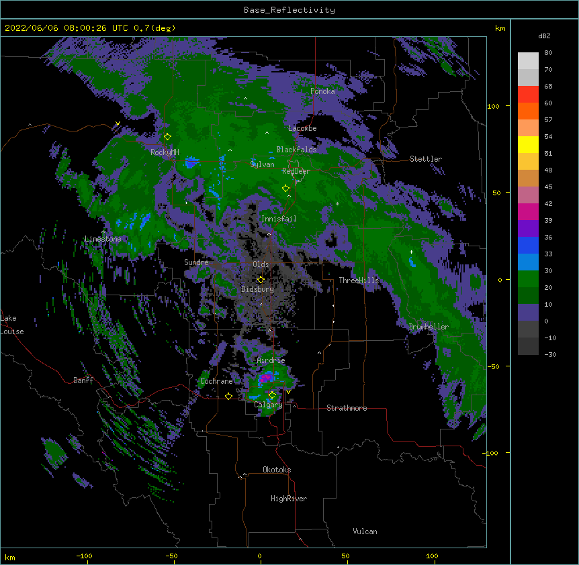This screenshot has height=565, width=579.
Task: Click the magenta storm core north of Calgary
Action: point(266,378)
